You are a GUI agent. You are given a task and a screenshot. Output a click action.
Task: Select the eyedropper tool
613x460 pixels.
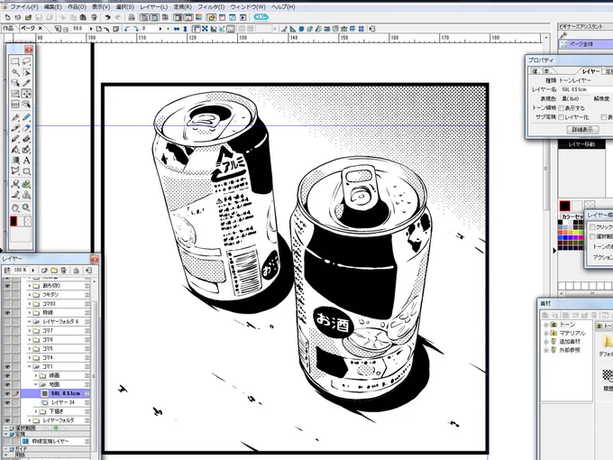pos(26,83)
